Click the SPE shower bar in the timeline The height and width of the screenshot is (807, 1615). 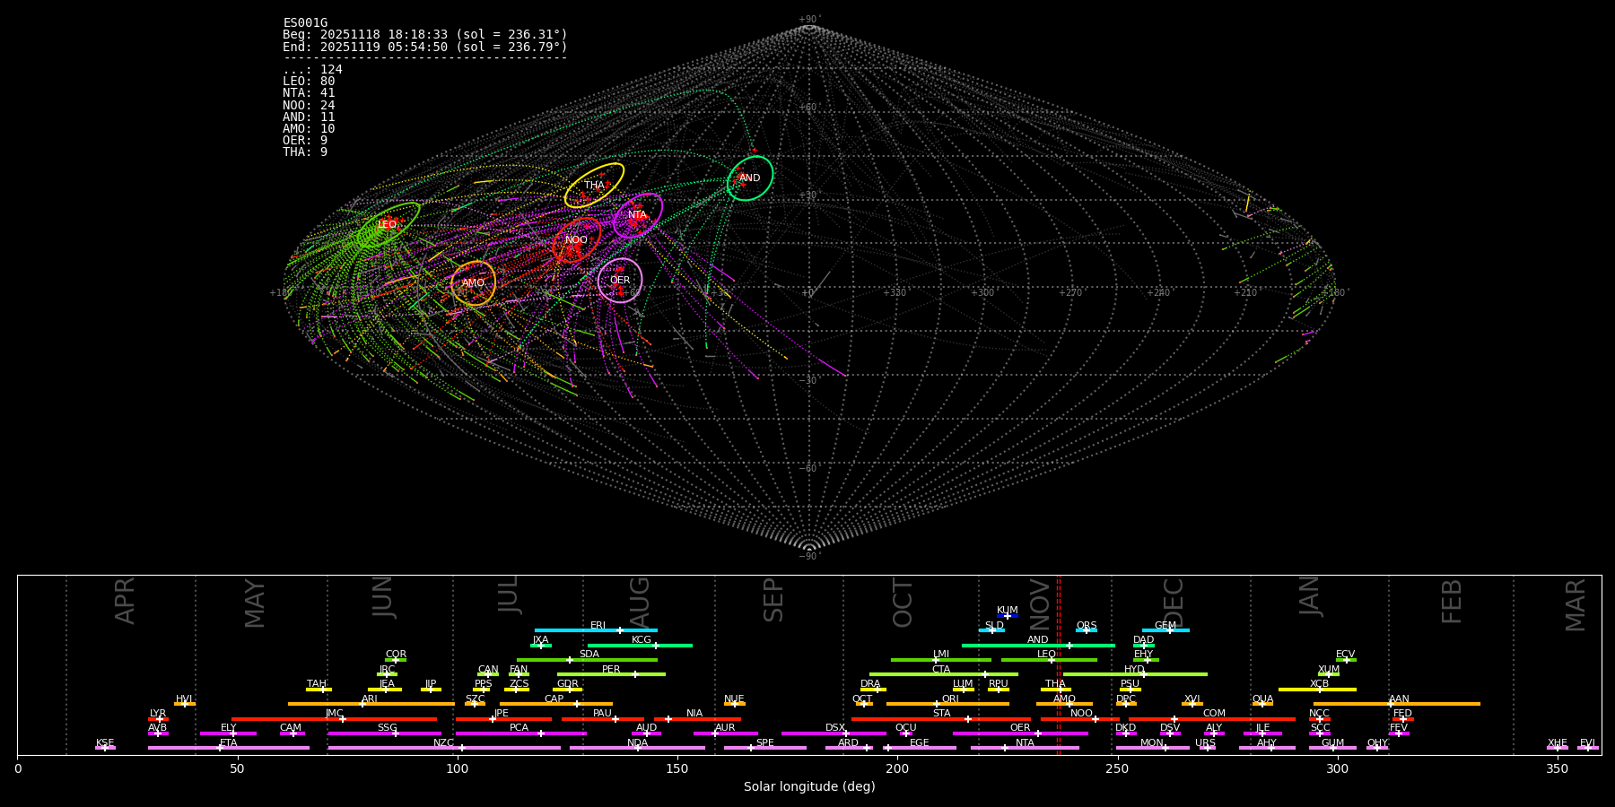[765, 748]
